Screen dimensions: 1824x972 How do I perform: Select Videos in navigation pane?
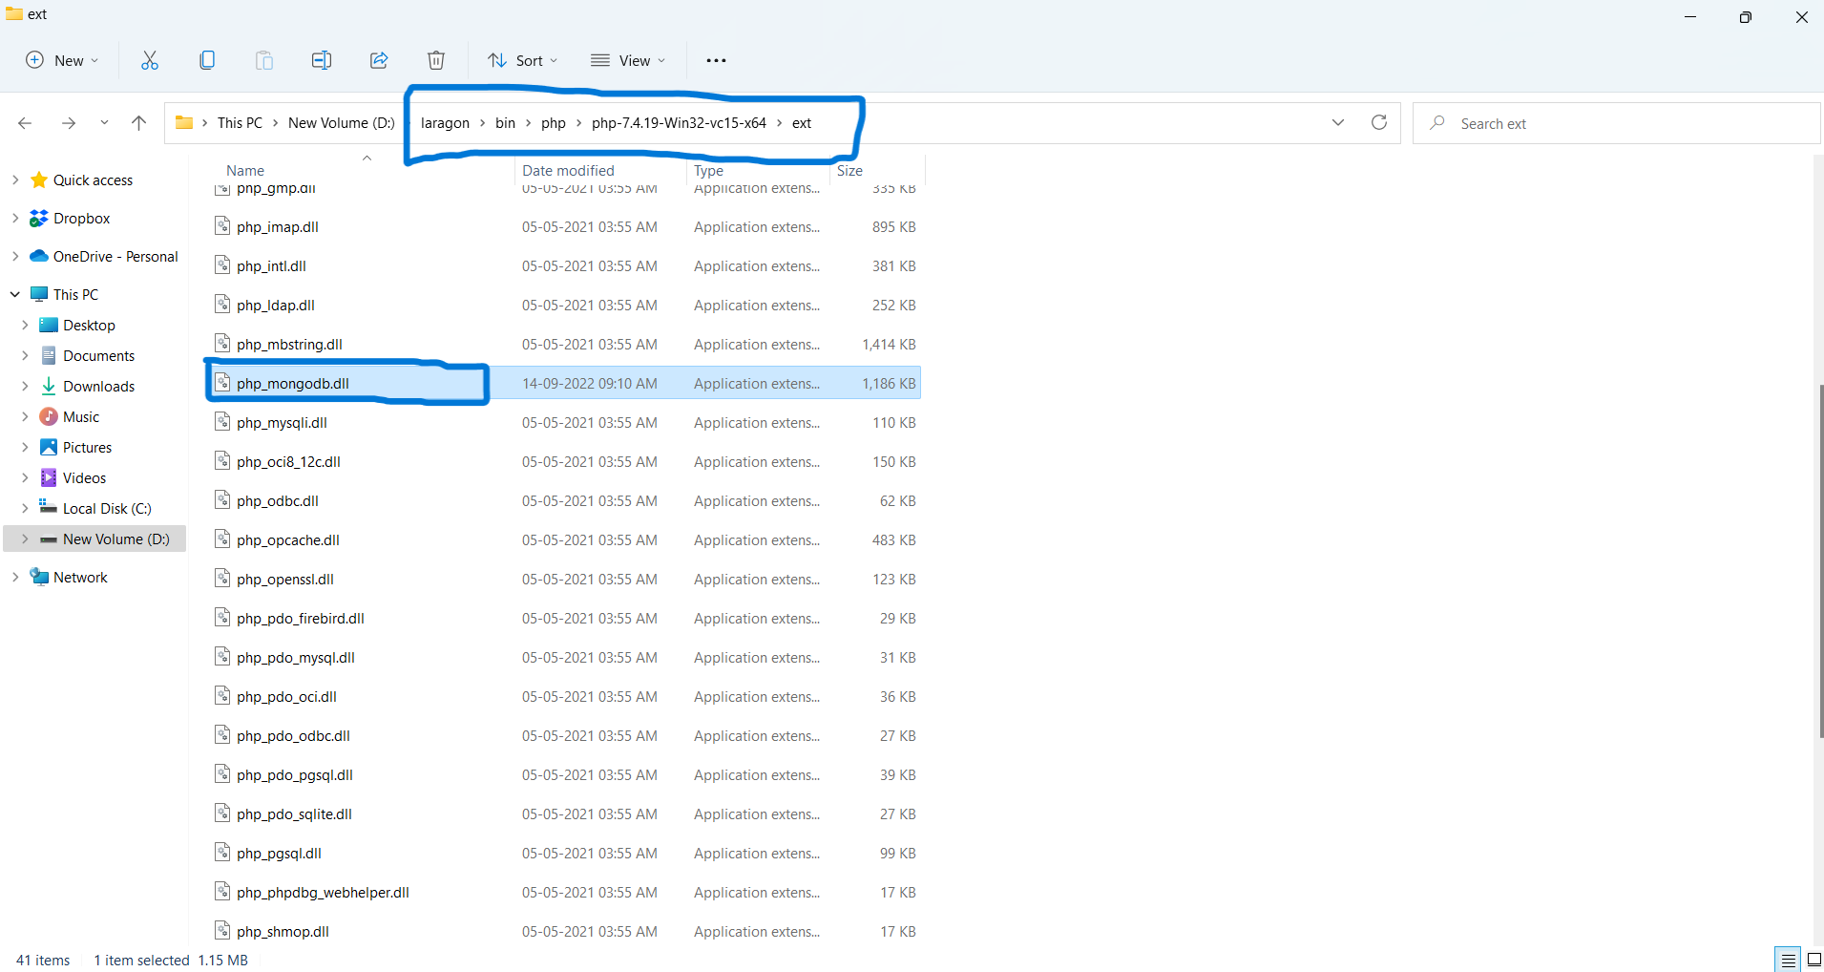(84, 477)
